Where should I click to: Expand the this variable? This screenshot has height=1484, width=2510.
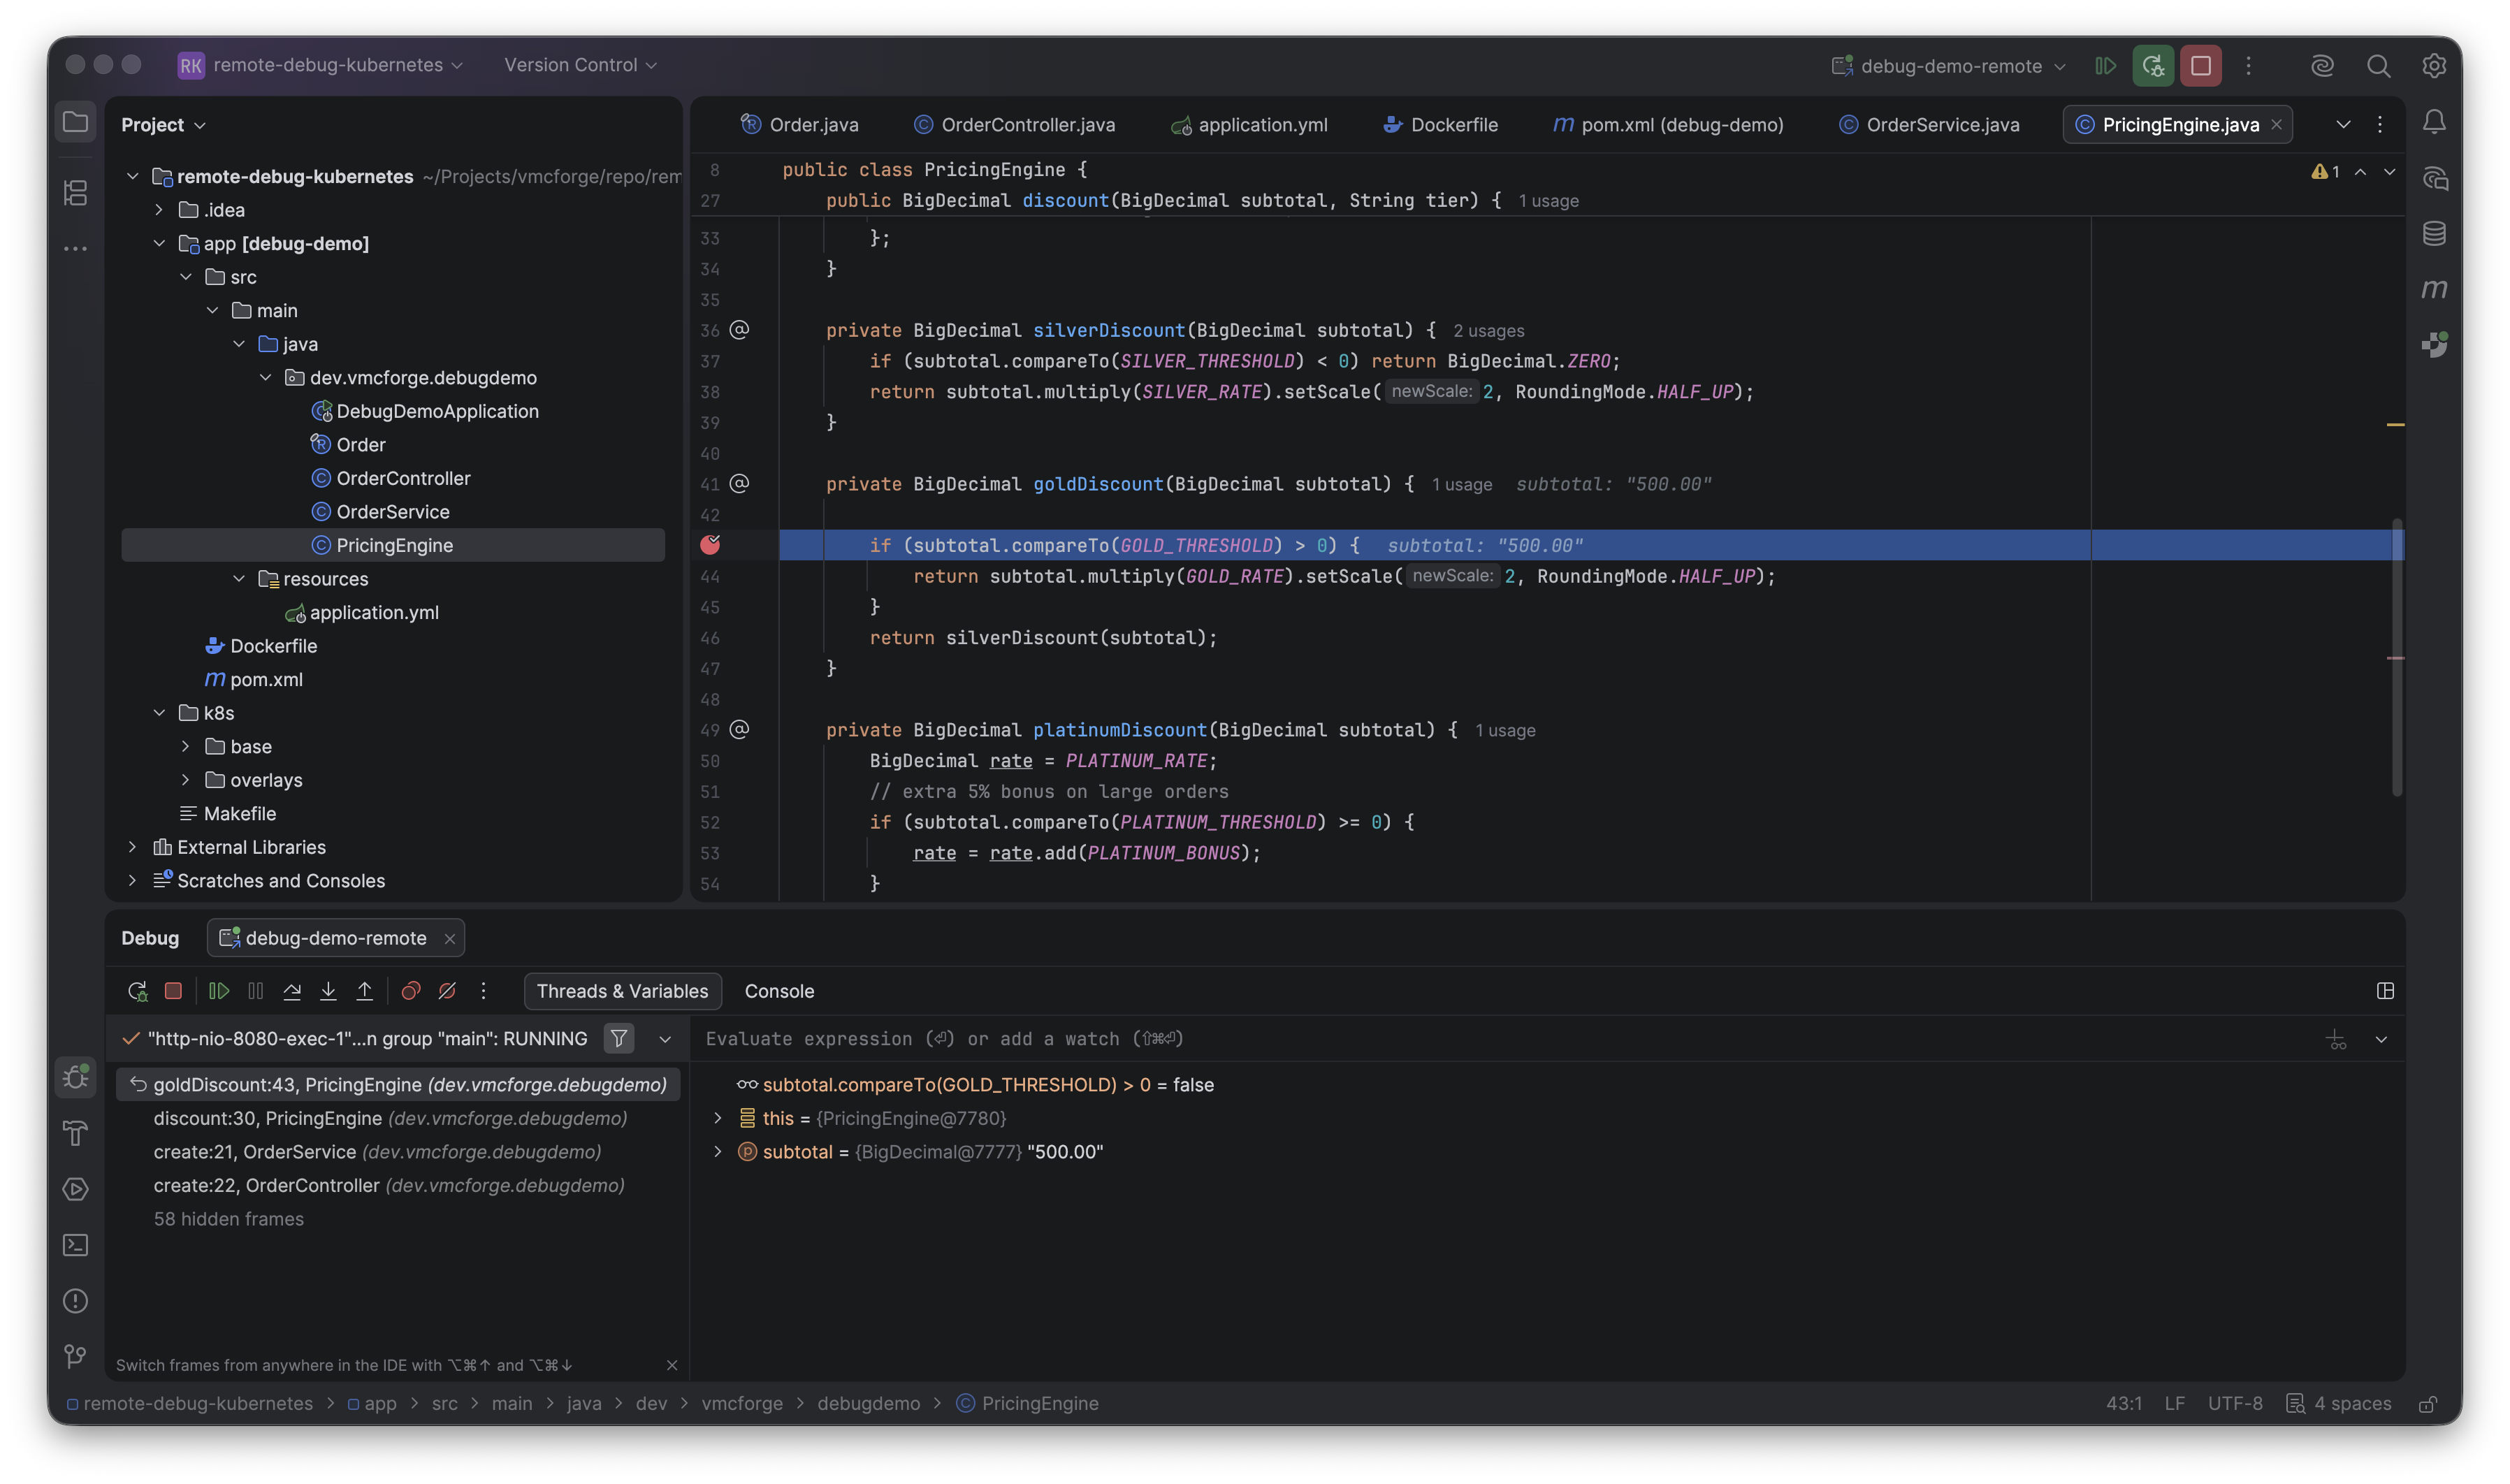pos(717,1118)
